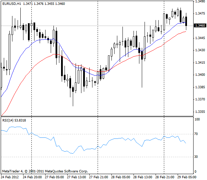Click the RSI 100 scale label
This screenshot has width=207, height=180.
pyautogui.click(x=197, y=119)
